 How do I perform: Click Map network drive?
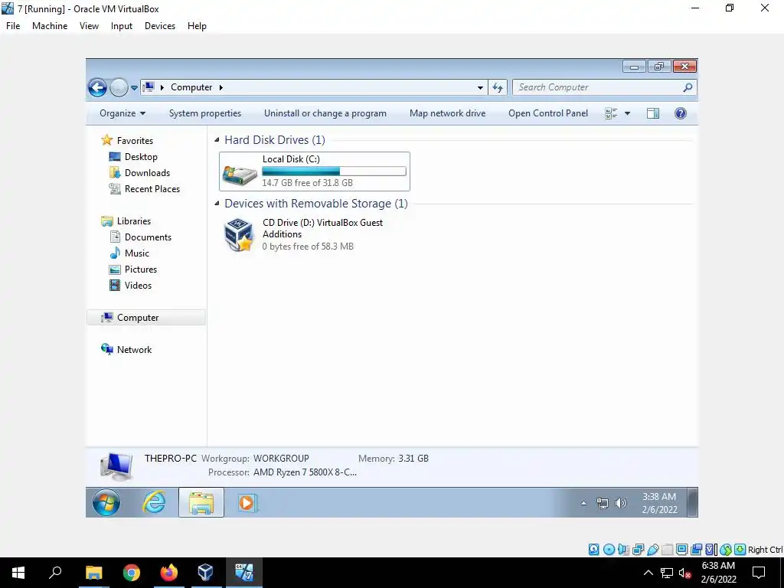pyautogui.click(x=447, y=113)
